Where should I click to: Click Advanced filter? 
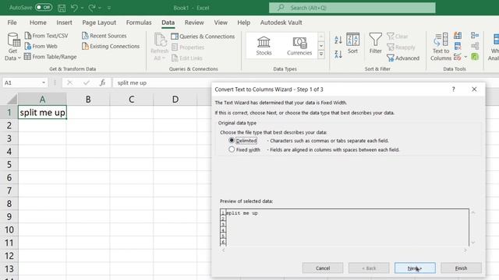(x=403, y=58)
